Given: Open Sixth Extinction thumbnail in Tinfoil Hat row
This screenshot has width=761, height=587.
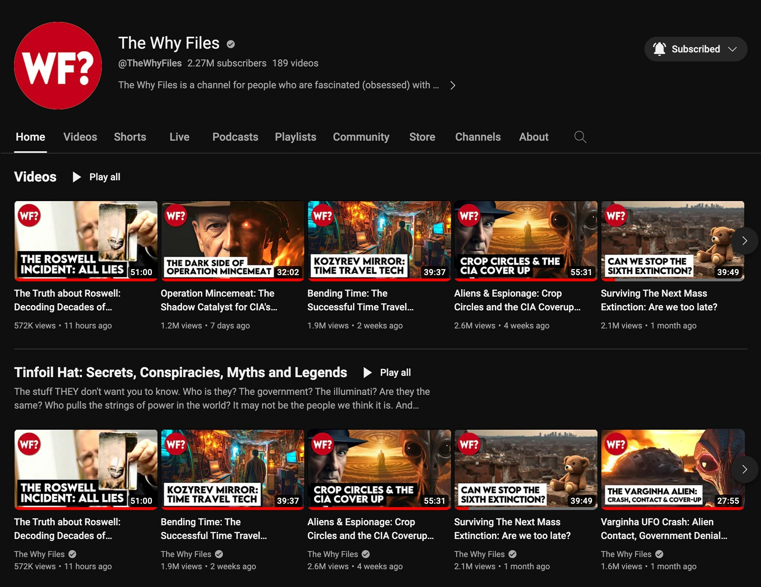Looking at the screenshot, I should pyautogui.click(x=526, y=469).
